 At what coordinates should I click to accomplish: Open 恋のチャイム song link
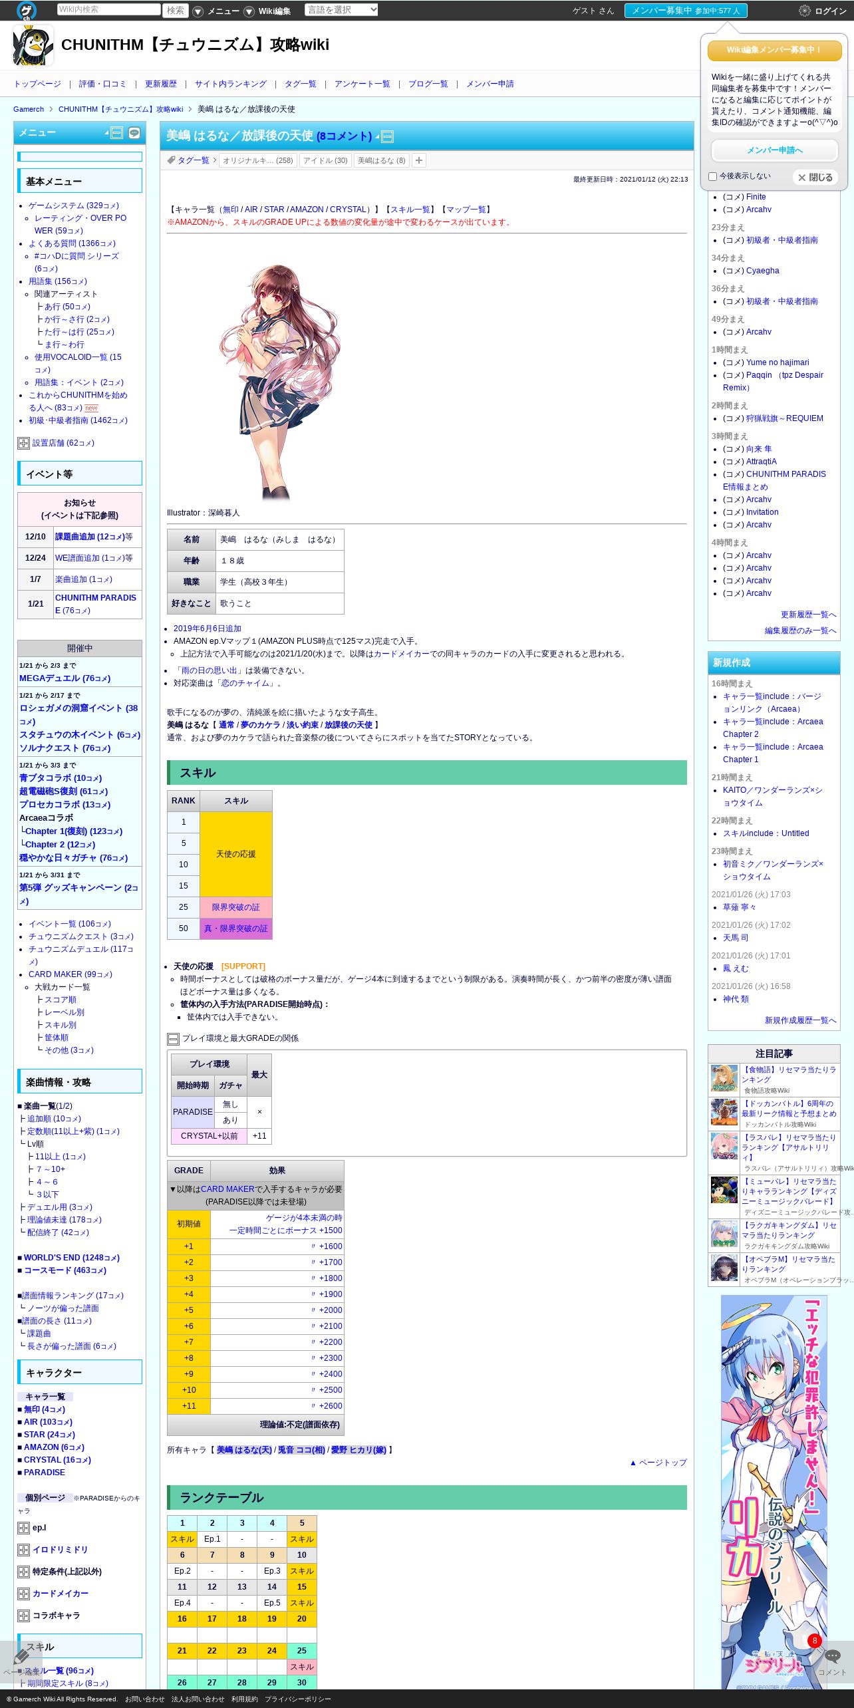coord(245,683)
